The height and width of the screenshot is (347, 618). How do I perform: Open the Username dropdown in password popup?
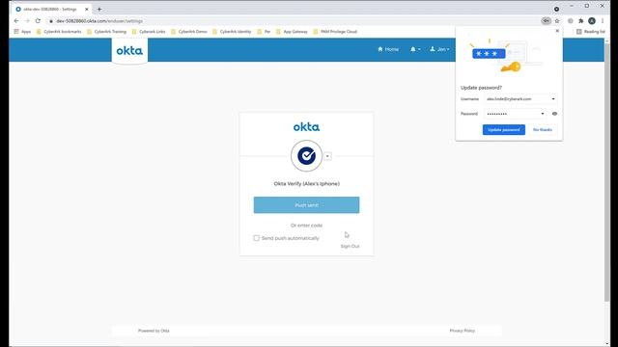pos(553,99)
